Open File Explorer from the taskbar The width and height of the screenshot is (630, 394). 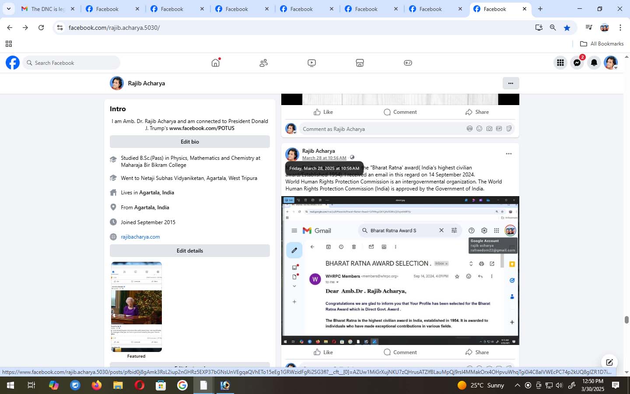(x=118, y=385)
